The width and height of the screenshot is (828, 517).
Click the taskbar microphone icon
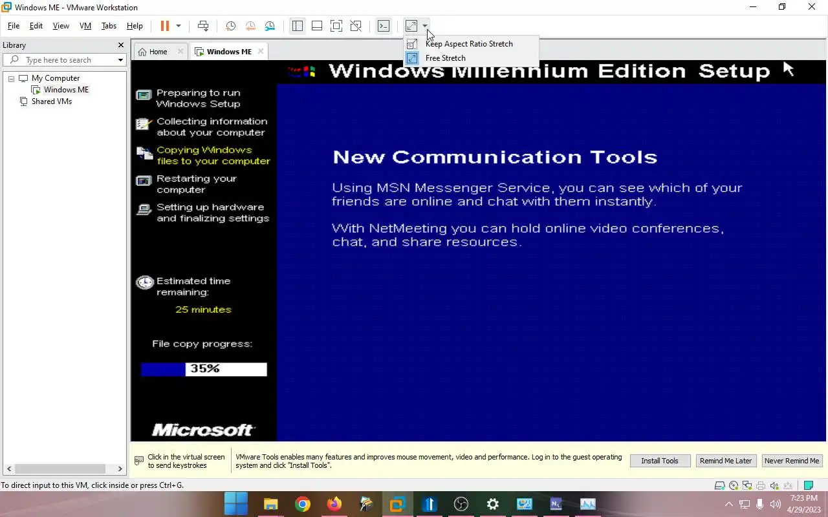click(760, 505)
